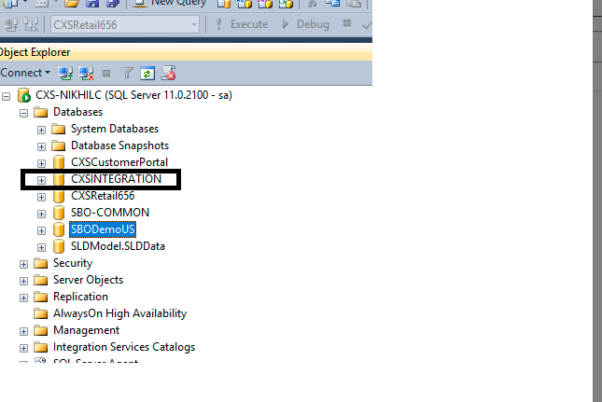Select the SBO-COMMON database name
The height and width of the screenshot is (402, 602).
[110, 213]
